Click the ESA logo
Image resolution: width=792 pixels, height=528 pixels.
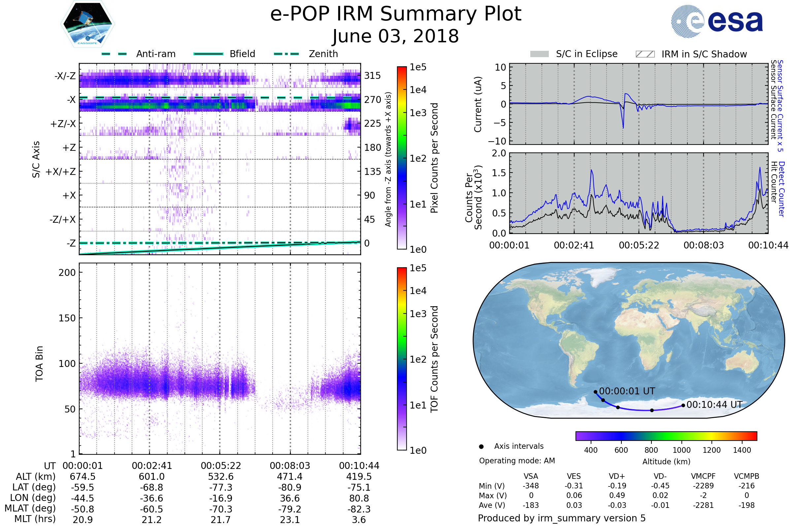pos(716,21)
